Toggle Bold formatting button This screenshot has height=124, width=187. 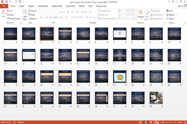[41, 17]
